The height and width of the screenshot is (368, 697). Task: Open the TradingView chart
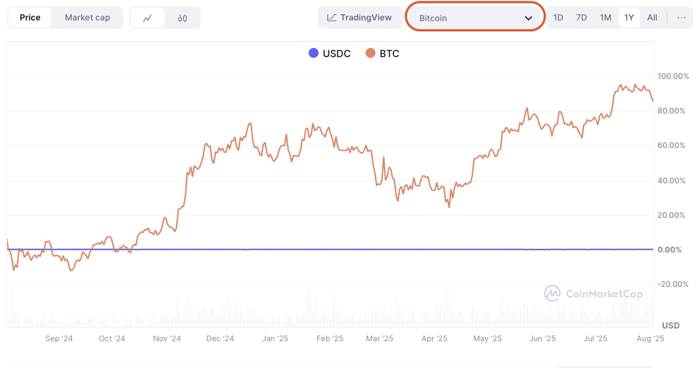pos(359,18)
